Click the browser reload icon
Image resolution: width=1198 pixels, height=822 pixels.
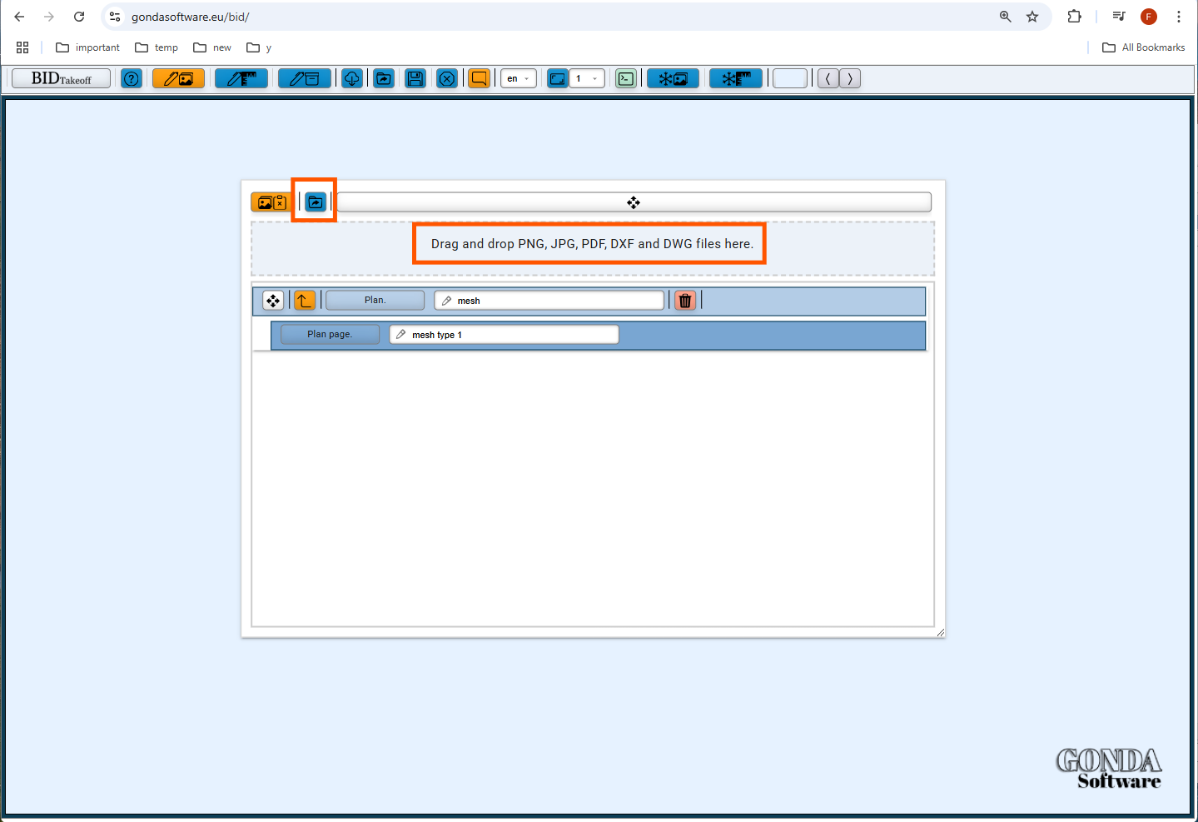(x=79, y=17)
